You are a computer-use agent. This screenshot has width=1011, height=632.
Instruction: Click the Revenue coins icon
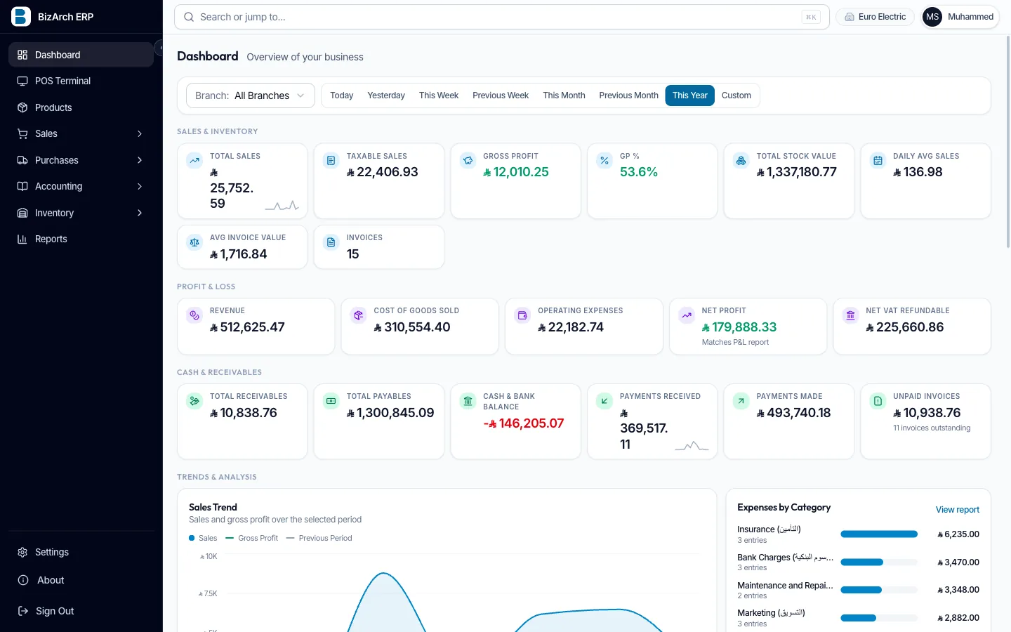194,315
